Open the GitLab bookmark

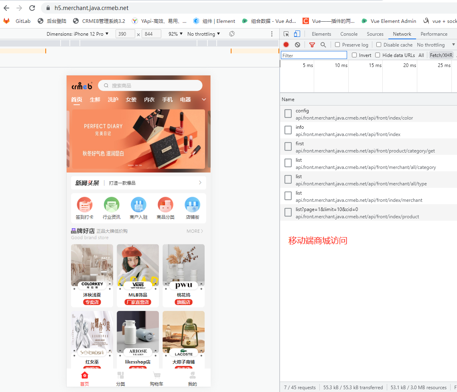click(17, 21)
